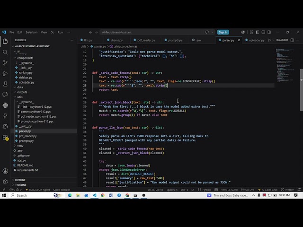
Task: Open the Chat icon in activity bar
Action: coord(5,95)
